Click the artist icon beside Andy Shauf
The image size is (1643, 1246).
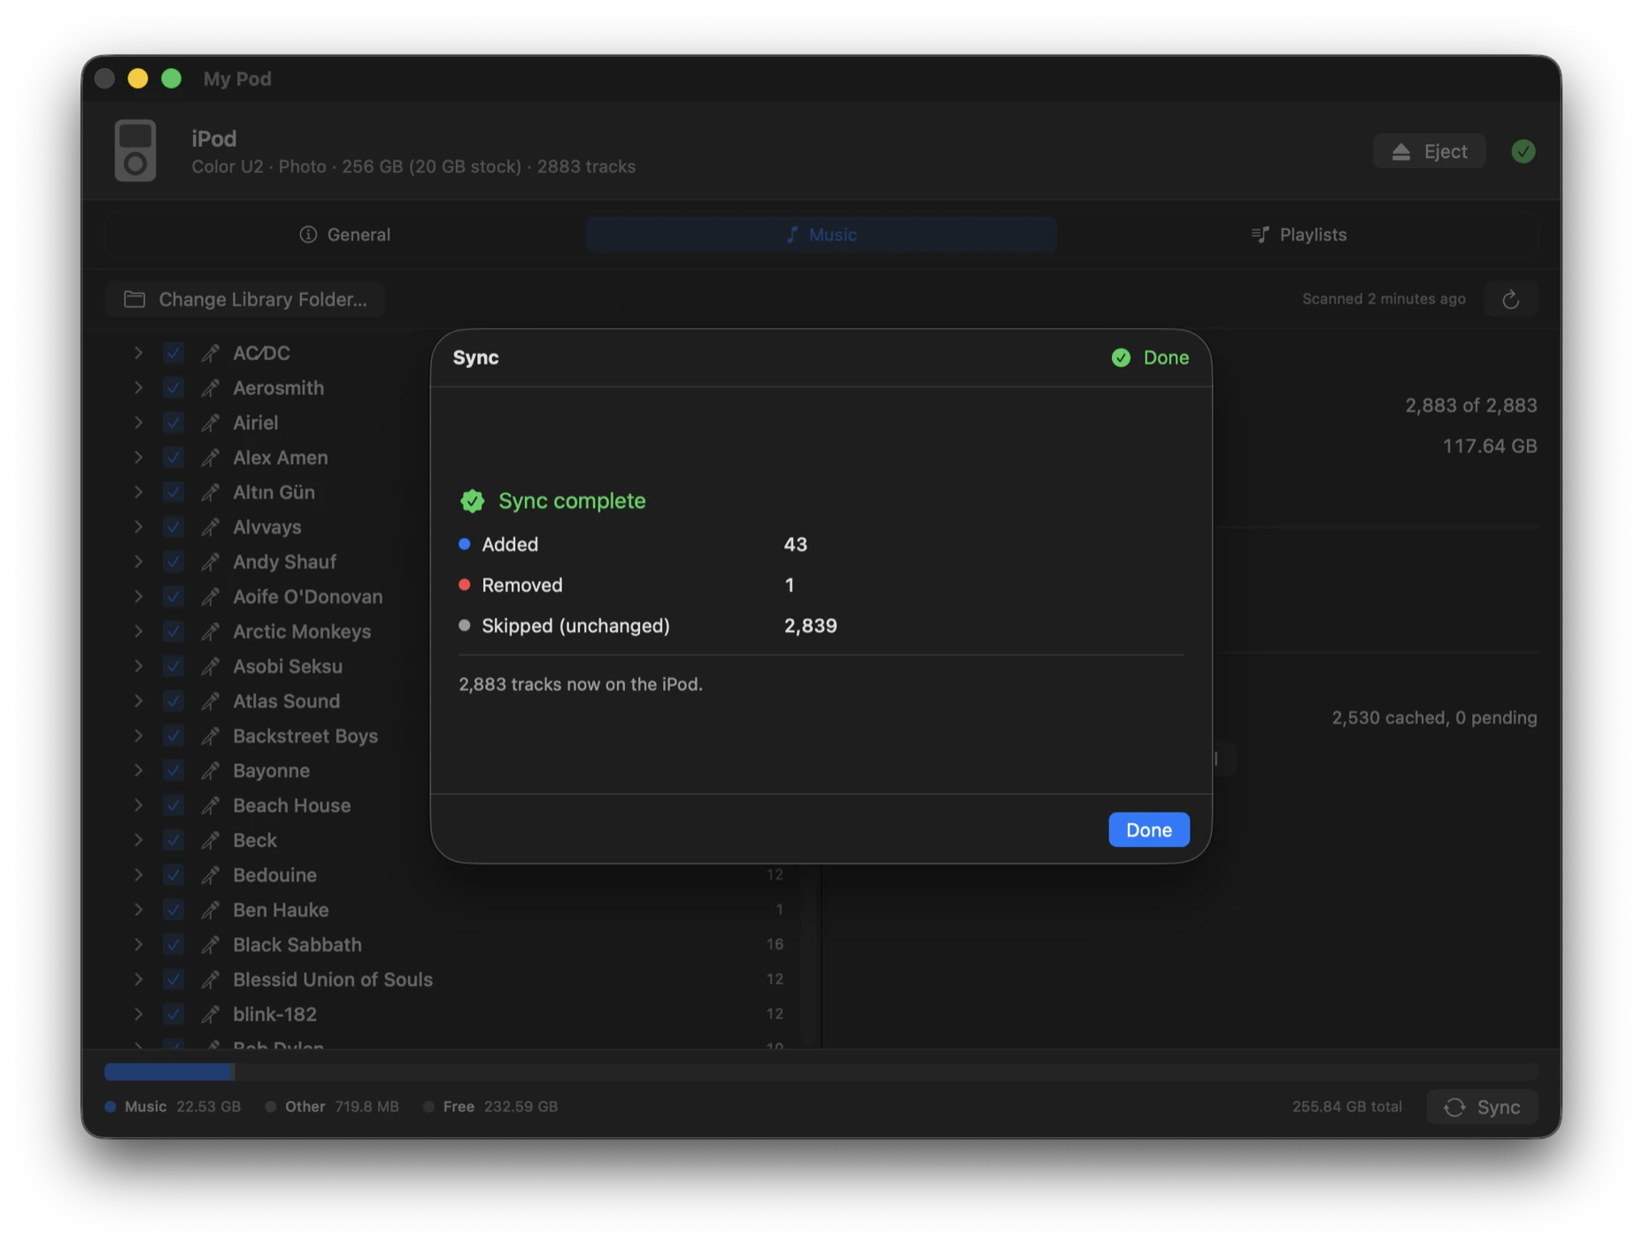(211, 562)
